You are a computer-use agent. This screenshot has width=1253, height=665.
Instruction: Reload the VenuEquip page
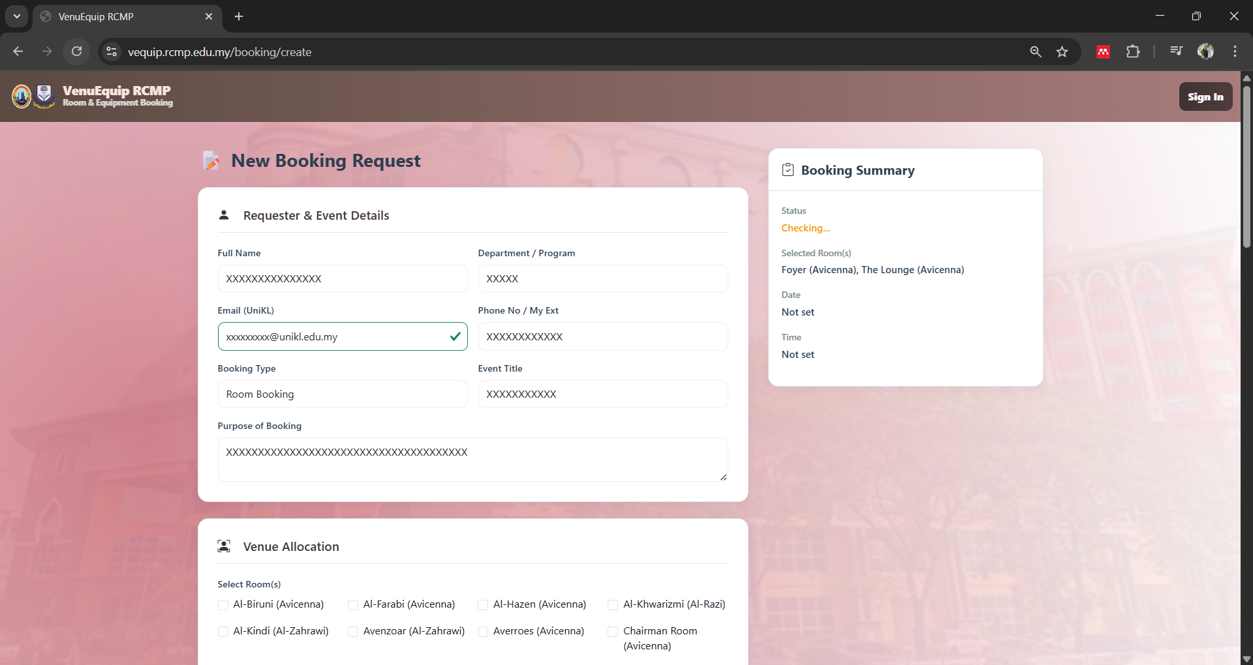(x=76, y=52)
